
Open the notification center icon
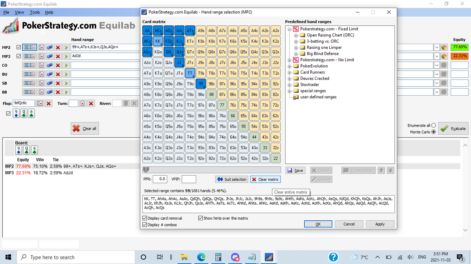click(460, 257)
